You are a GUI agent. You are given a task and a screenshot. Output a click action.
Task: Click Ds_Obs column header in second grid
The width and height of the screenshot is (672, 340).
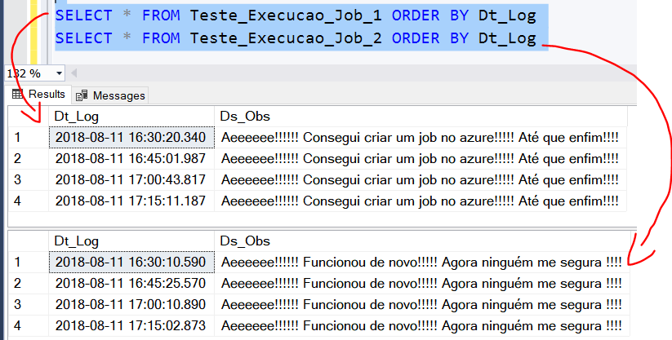[245, 241]
